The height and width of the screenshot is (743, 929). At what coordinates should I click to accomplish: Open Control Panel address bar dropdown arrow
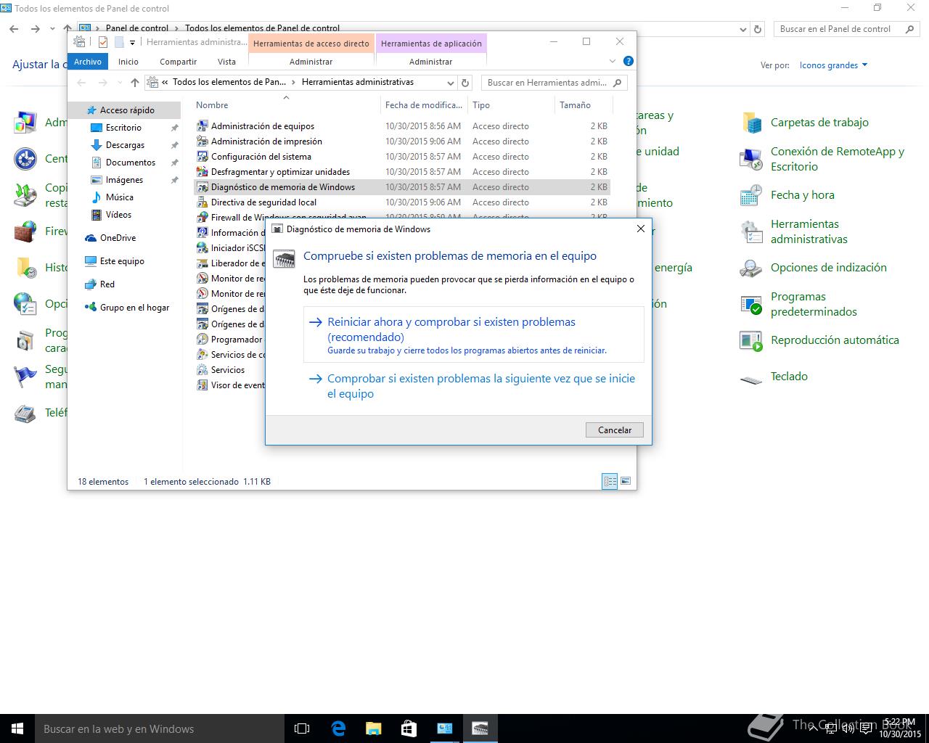pos(742,29)
